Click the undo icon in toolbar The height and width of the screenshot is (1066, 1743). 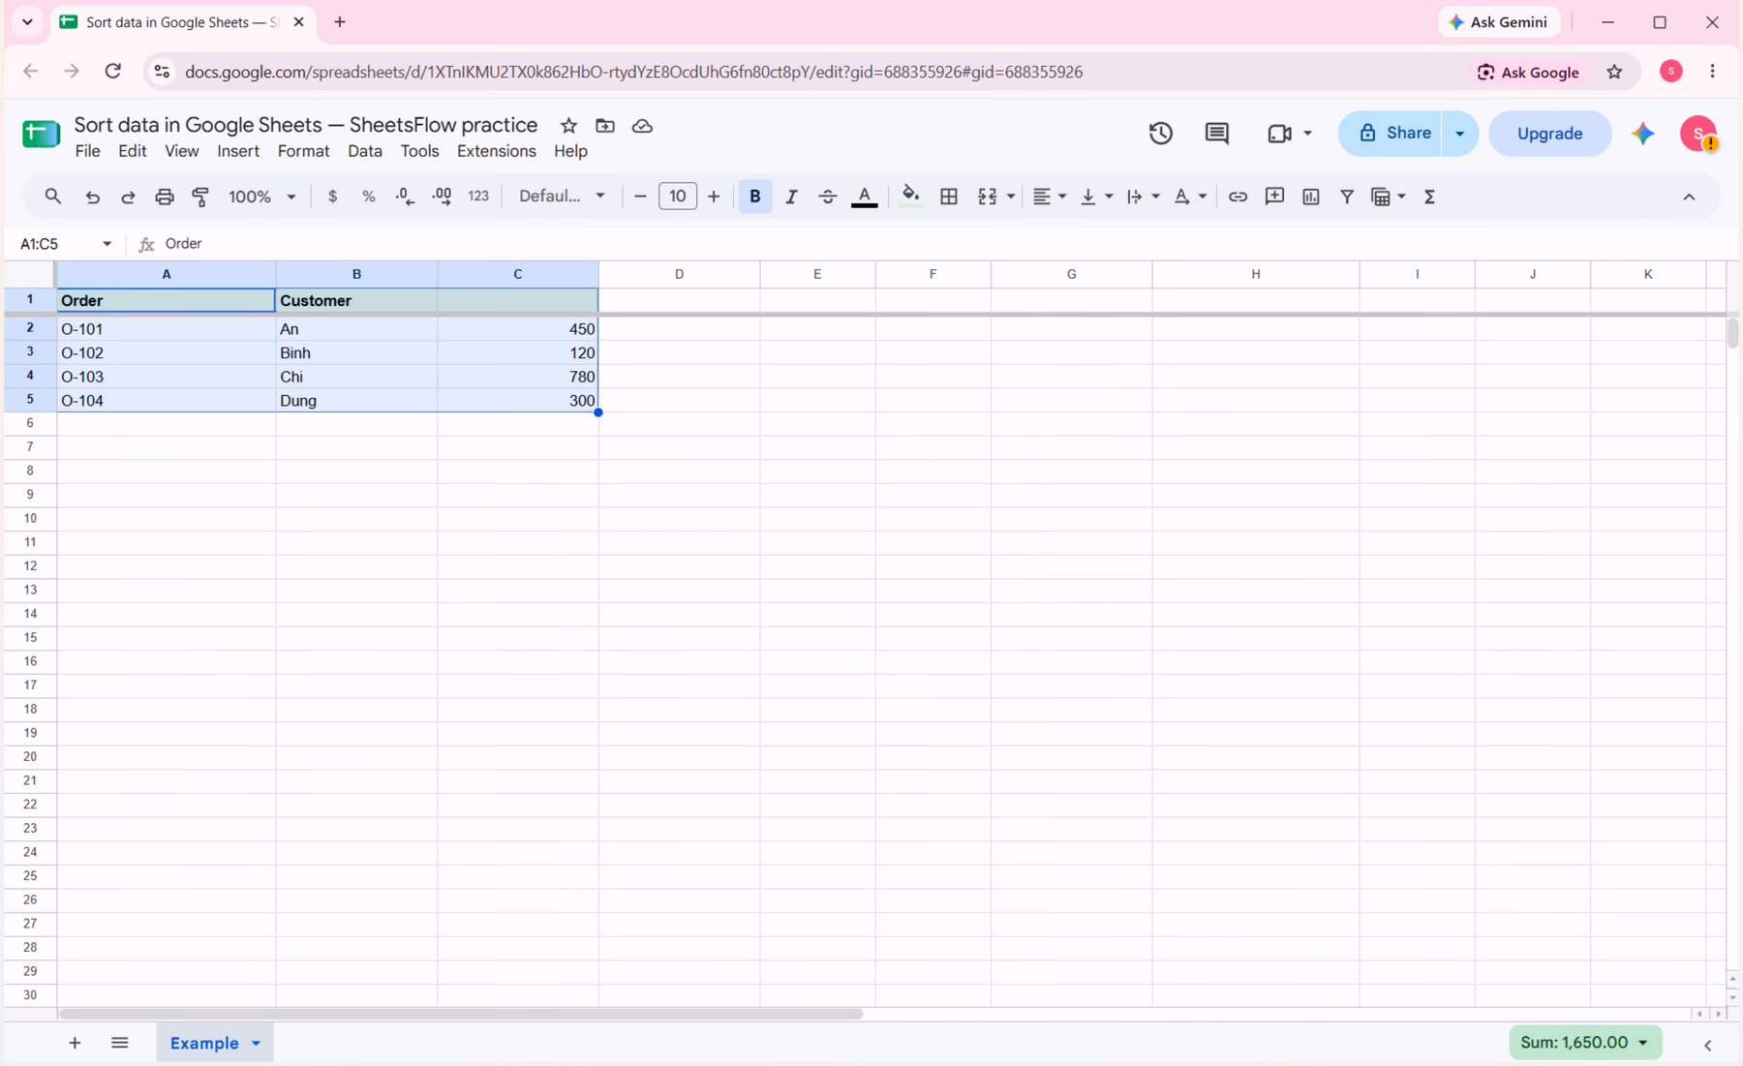[x=92, y=197]
